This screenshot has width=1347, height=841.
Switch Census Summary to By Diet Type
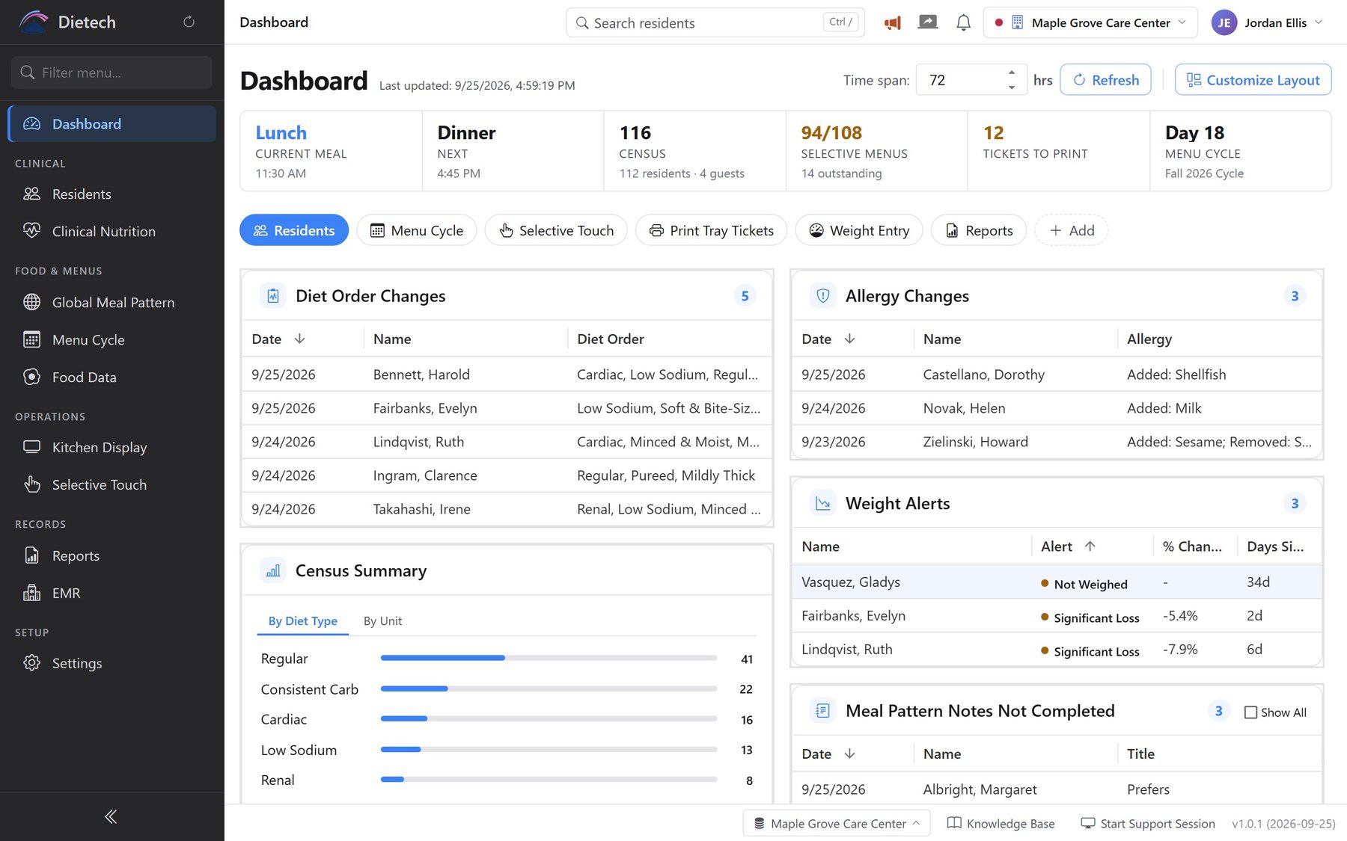[x=302, y=620]
